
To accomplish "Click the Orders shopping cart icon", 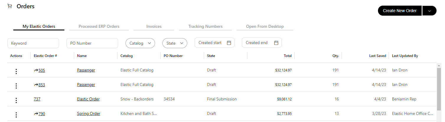I will click(x=10, y=6).
